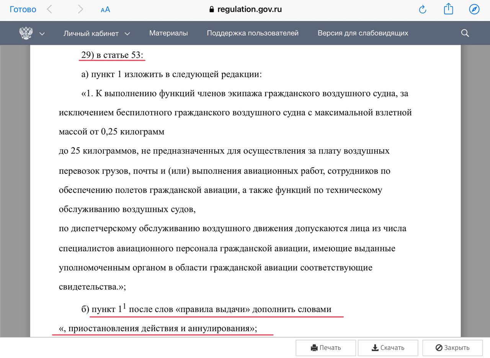The image size is (490, 358).
Task: Click the word "свидетельства.»;"
Action: (x=92, y=286)
